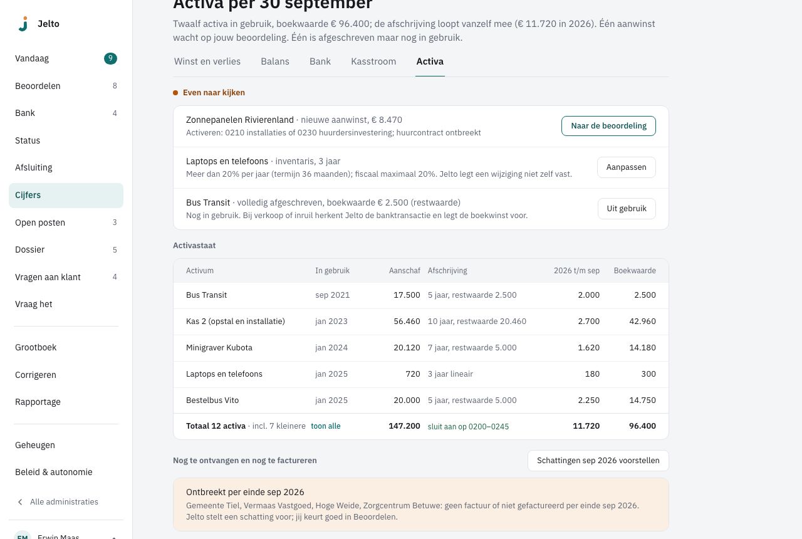Select the Kas 2 opstal en installatie row
The height and width of the screenshot is (539, 802).
click(x=421, y=322)
